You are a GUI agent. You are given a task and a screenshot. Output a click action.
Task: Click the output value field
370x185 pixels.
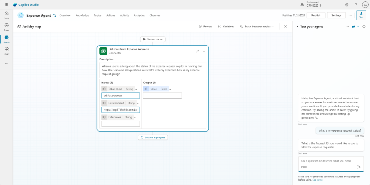(163, 95)
